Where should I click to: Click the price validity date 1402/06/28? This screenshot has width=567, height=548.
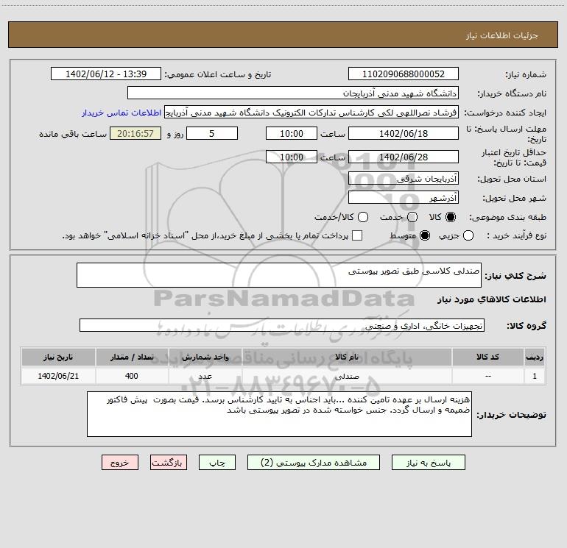coord(404,157)
